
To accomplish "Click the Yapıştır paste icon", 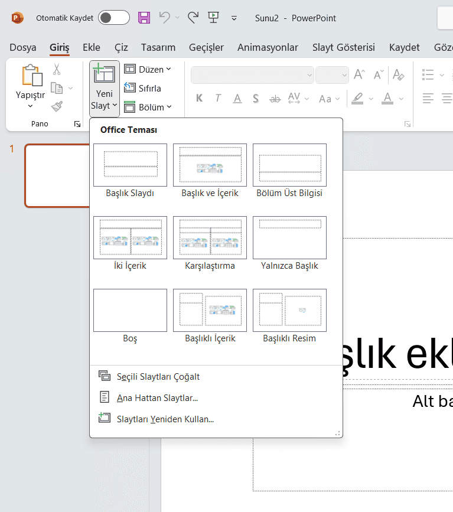I will [x=32, y=75].
